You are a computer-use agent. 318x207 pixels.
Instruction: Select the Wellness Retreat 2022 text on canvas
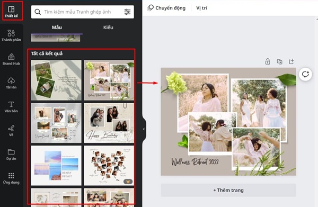tap(195, 162)
